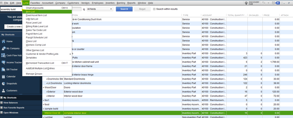Select Class List menu entry
Viewport: 293px width, 118px height.
tap(47, 41)
